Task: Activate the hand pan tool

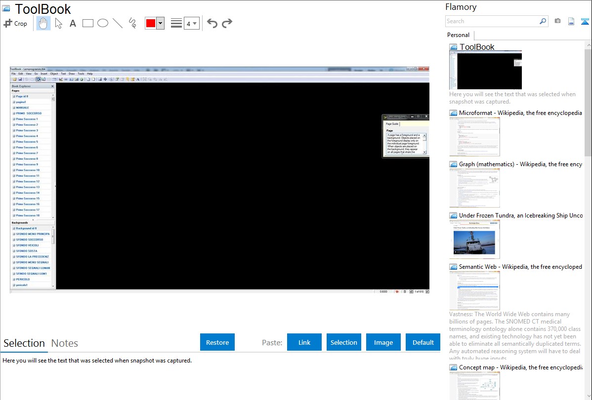Action: tap(43, 23)
